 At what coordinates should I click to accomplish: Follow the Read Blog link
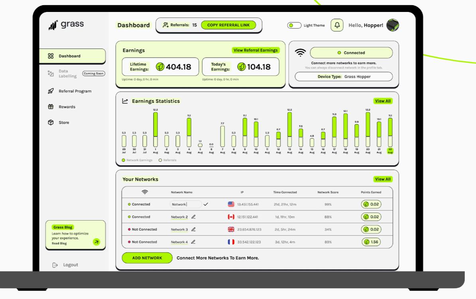click(59, 244)
